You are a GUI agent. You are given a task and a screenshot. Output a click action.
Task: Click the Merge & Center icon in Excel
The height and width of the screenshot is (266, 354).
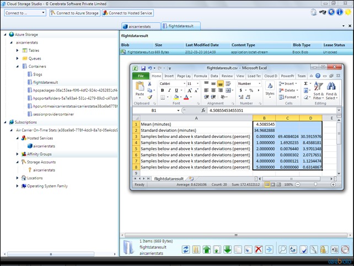[x=228, y=91]
